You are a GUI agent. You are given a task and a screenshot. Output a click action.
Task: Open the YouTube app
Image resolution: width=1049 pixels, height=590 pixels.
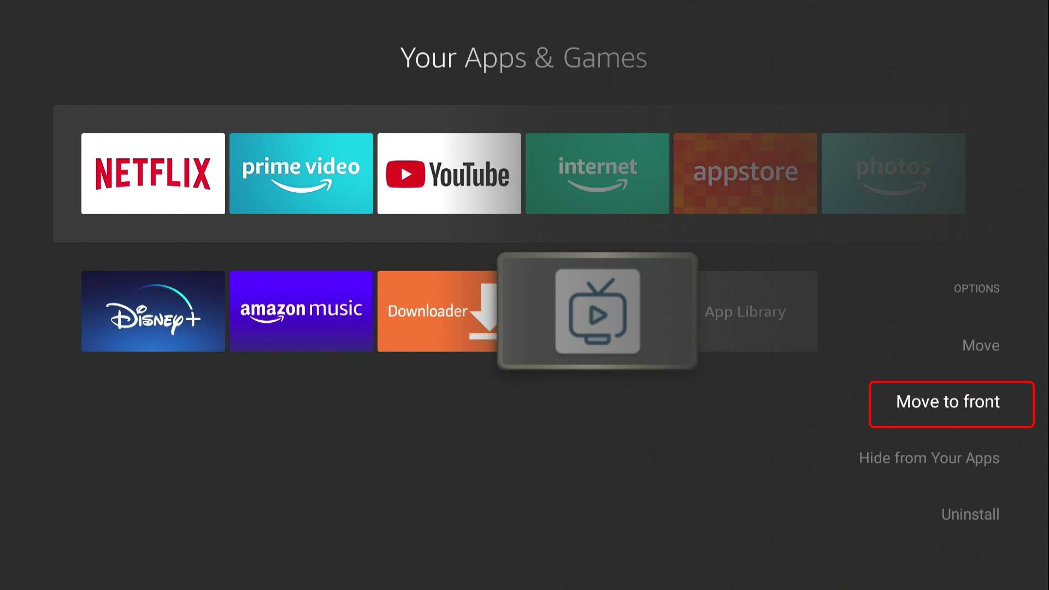point(449,173)
